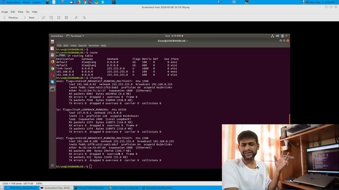Open the System menu in top panel

point(37,2)
